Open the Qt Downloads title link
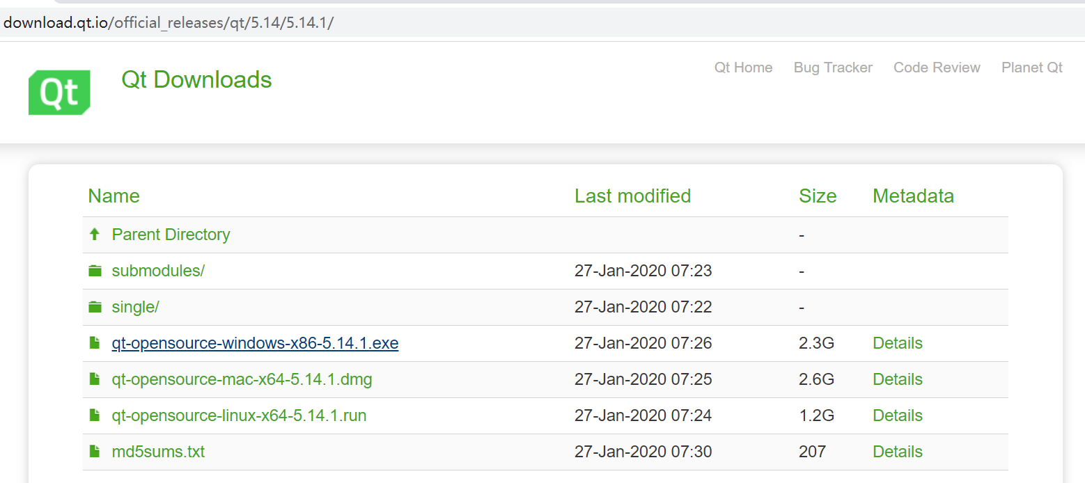This screenshot has width=1085, height=483. coord(196,79)
